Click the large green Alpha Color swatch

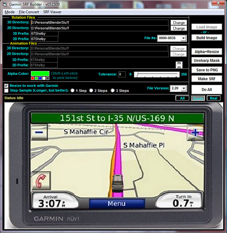point(40,73)
